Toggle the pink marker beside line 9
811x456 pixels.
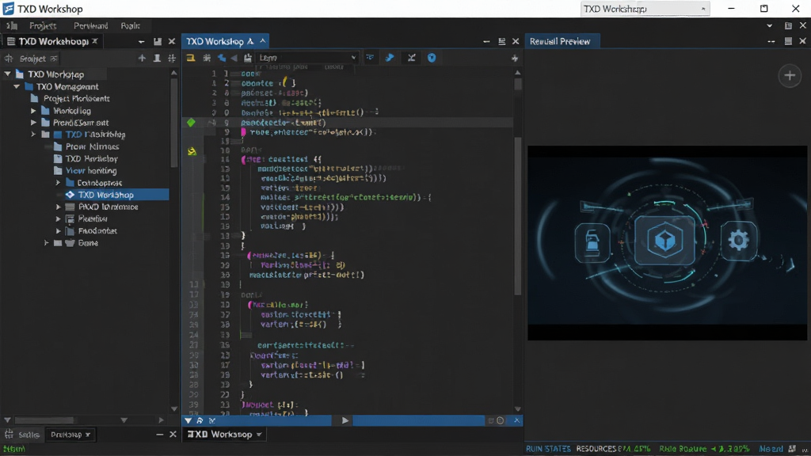243,132
